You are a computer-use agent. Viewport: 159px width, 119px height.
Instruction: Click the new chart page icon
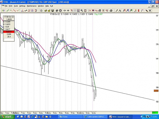(x=41, y=10)
